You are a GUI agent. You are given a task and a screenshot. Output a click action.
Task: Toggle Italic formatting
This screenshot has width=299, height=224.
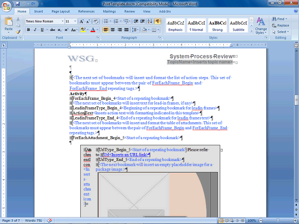pos(35,30)
